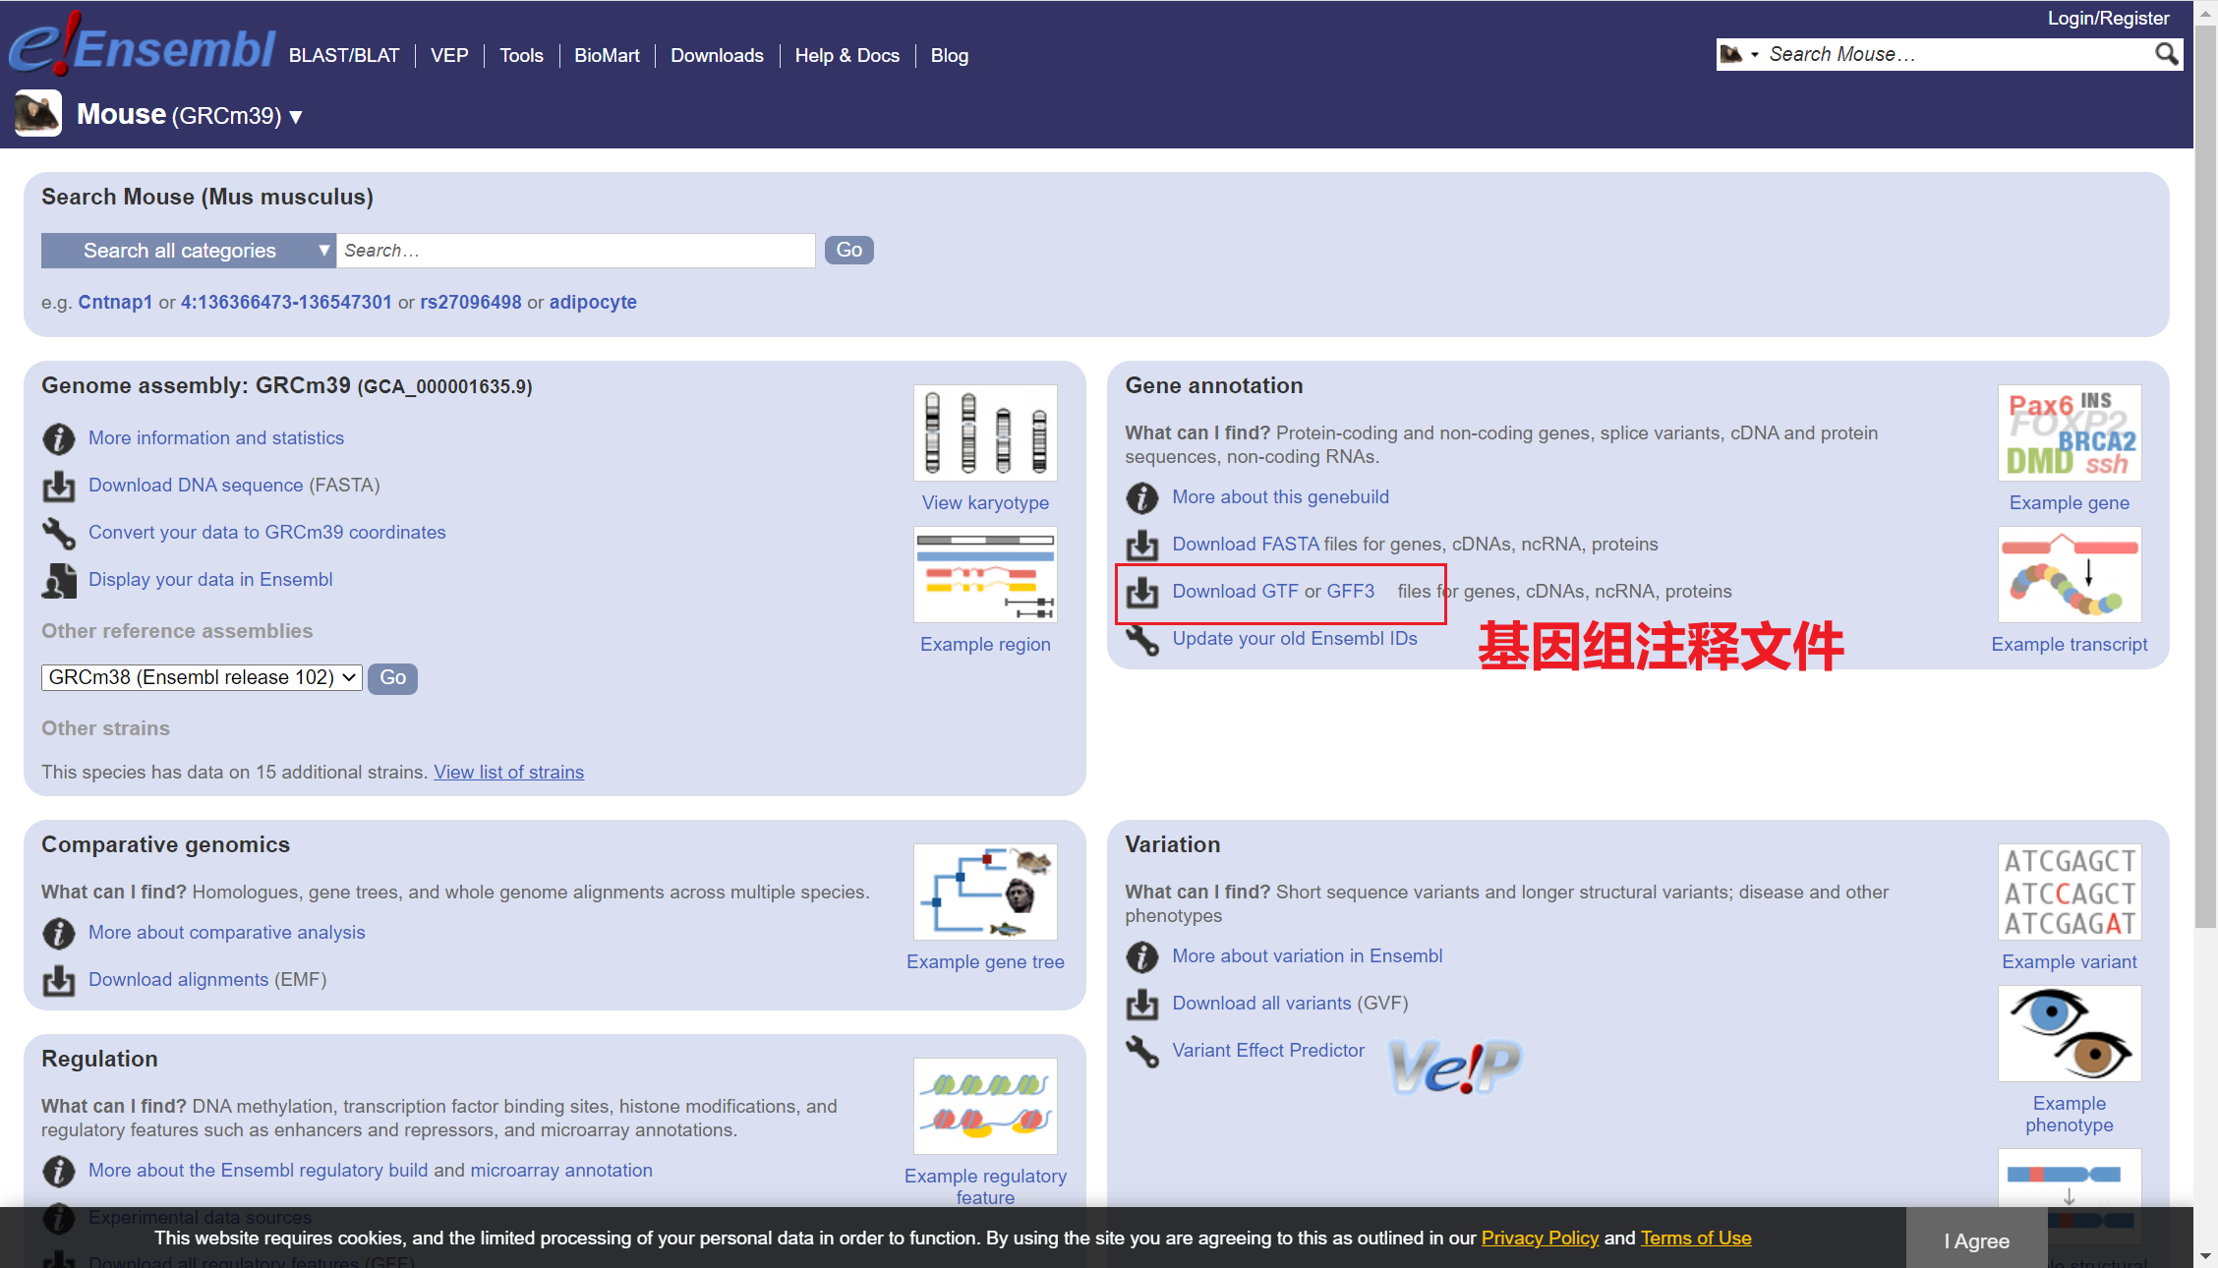The image size is (2218, 1268).
Task: Open Downloads in top menu
Action: pyautogui.click(x=717, y=56)
